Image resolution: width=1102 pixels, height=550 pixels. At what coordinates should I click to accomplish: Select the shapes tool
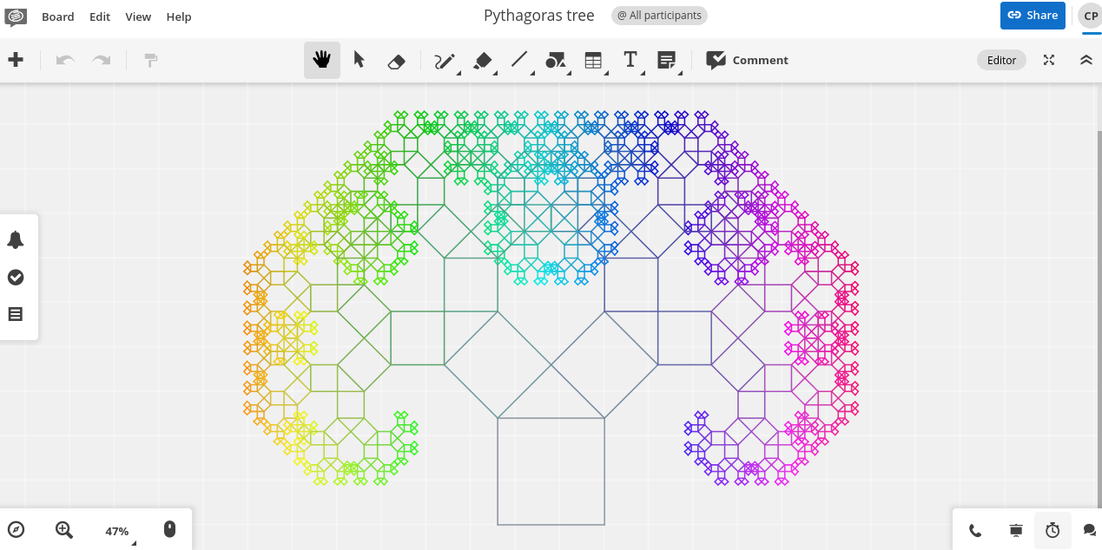coord(556,61)
